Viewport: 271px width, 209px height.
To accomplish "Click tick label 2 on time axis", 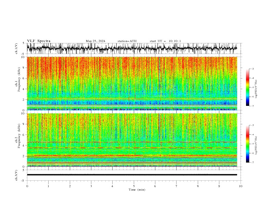I will [x=70, y=186].
